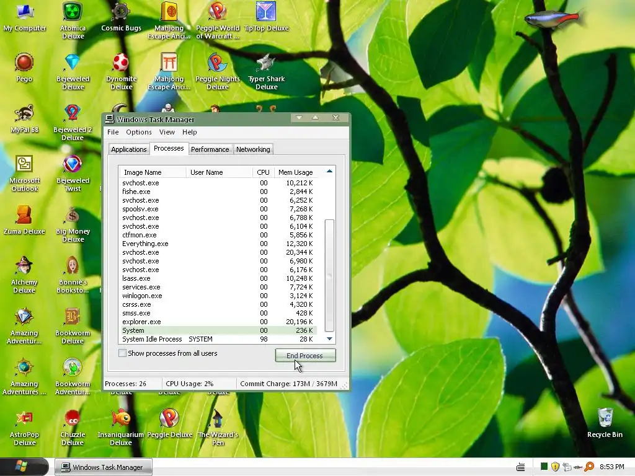
Task: Select the Pego desktop icon
Action: 24,68
